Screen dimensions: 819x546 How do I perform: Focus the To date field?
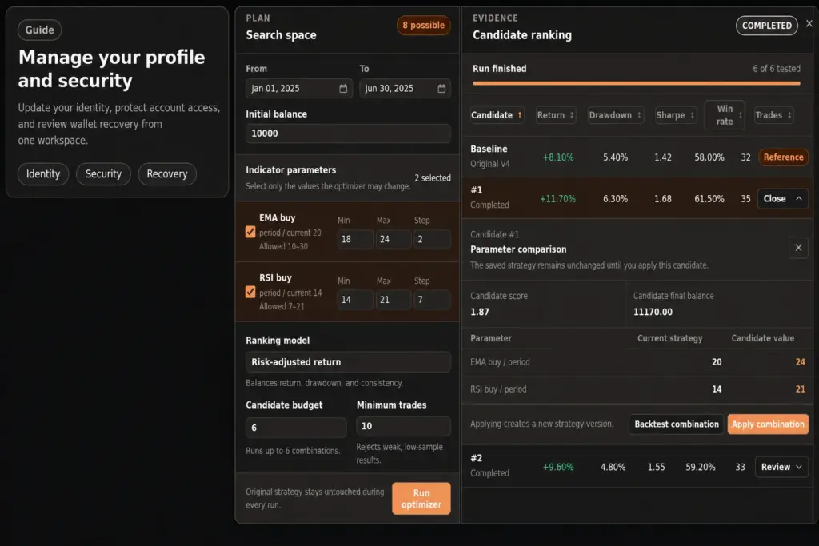[405, 88]
